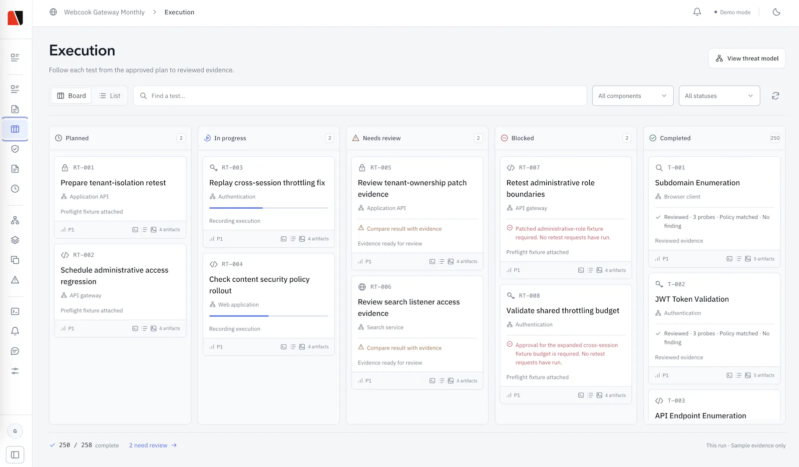Click the P1 priority on RT-008 card

513,395
